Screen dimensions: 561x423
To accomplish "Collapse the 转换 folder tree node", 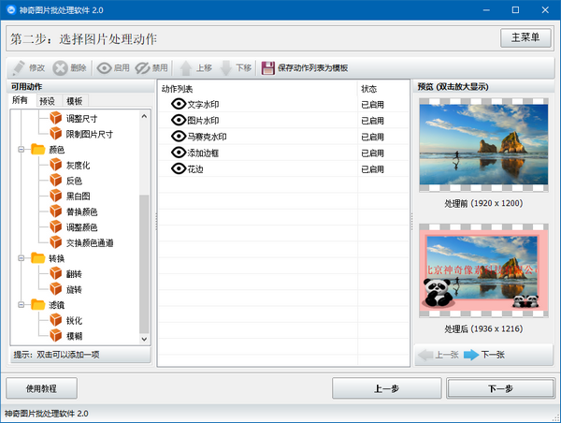I will click(x=21, y=257).
